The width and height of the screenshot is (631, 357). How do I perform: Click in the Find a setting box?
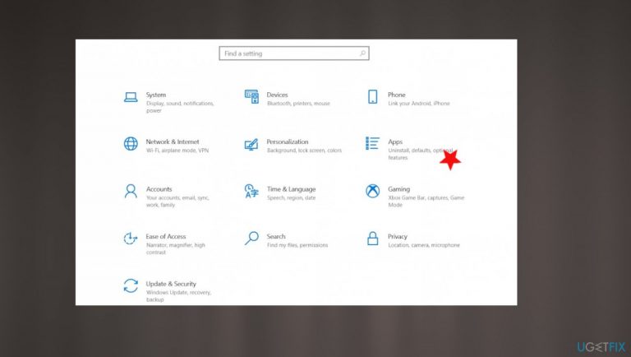(294, 53)
